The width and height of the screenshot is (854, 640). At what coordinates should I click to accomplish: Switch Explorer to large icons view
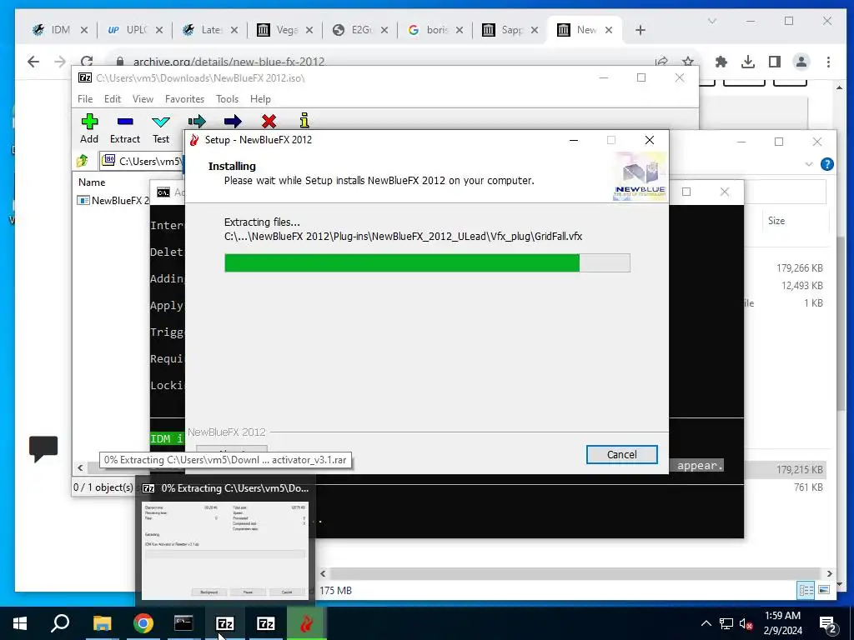click(823, 590)
